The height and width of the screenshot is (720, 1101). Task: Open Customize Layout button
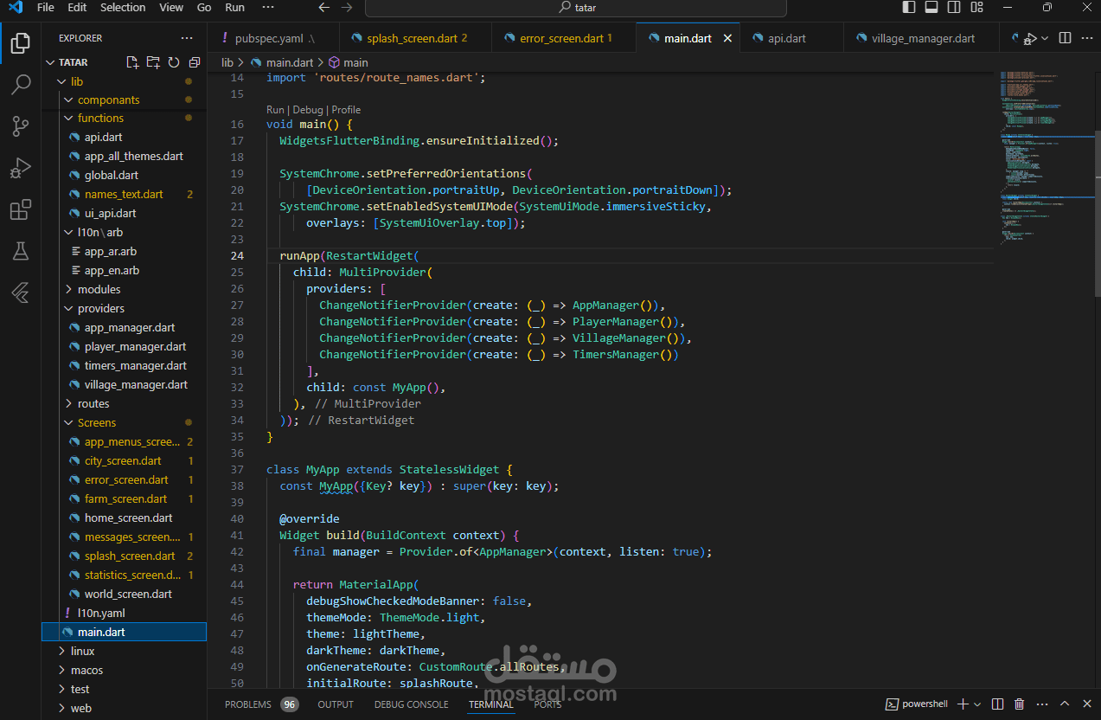[976, 7]
